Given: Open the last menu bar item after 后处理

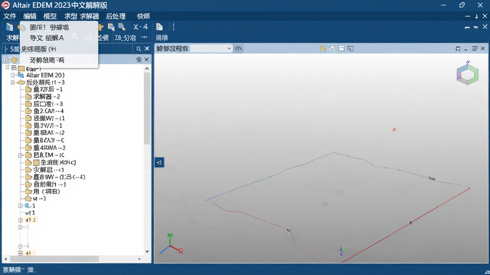Looking at the screenshot, I should point(144,16).
